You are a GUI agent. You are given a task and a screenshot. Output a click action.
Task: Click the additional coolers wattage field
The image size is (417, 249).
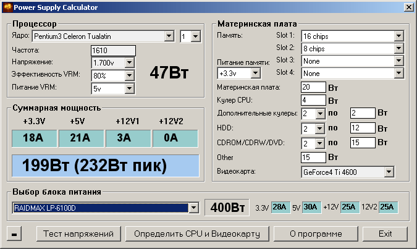tap(363, 113)
